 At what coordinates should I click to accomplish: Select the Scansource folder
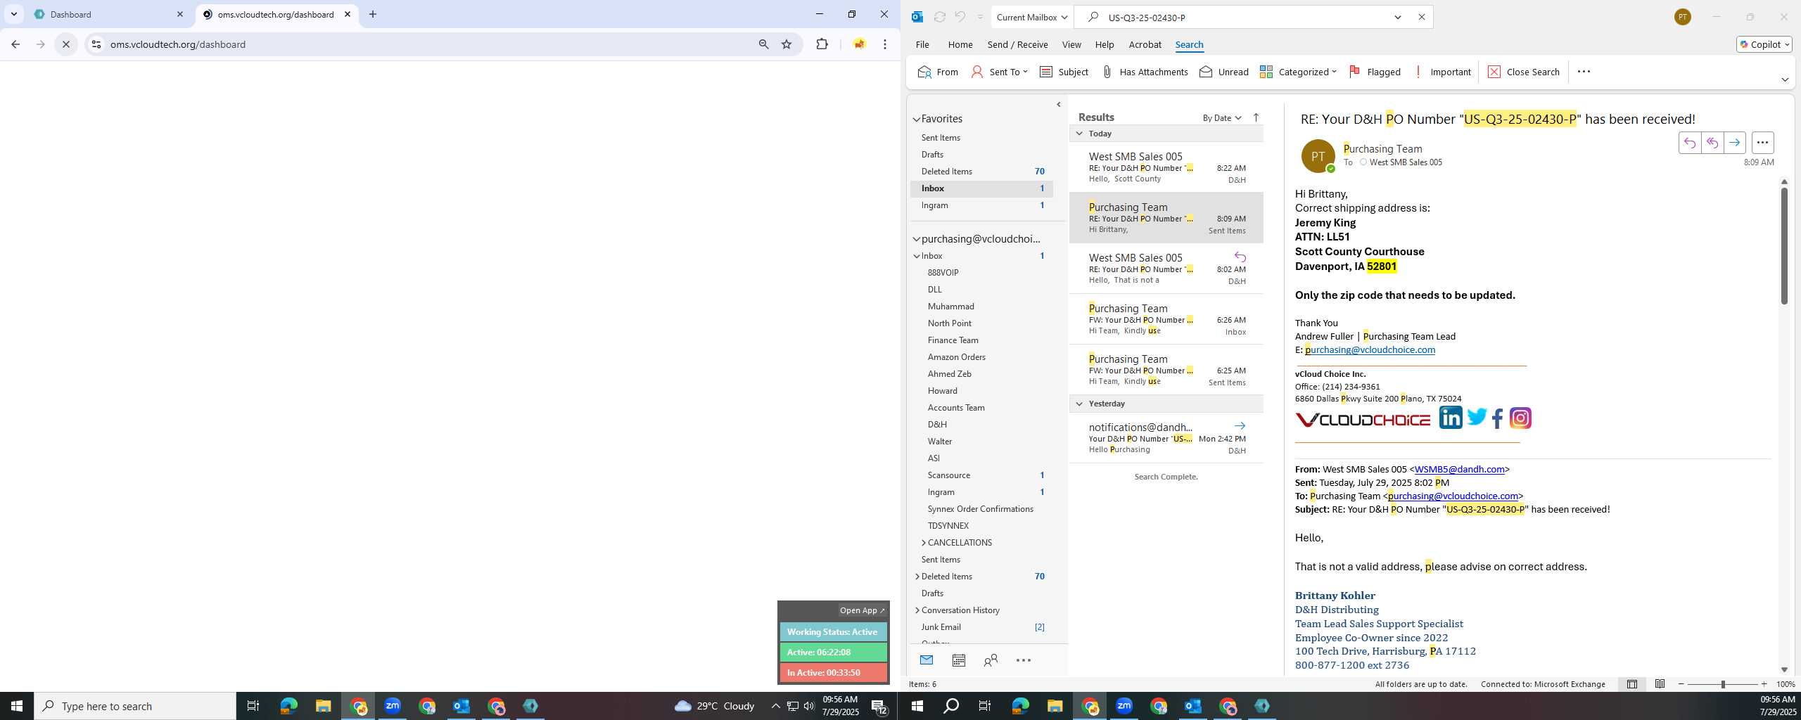tap(948, 475)
